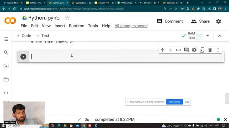This screenshot has width=229, height=128.
Task: Click the browser address bar URL
Action: (x=74, y=9)
